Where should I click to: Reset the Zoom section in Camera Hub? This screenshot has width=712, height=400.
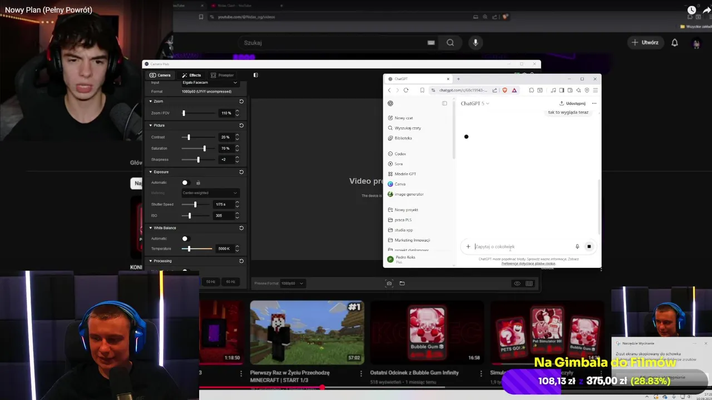point(241,101)
